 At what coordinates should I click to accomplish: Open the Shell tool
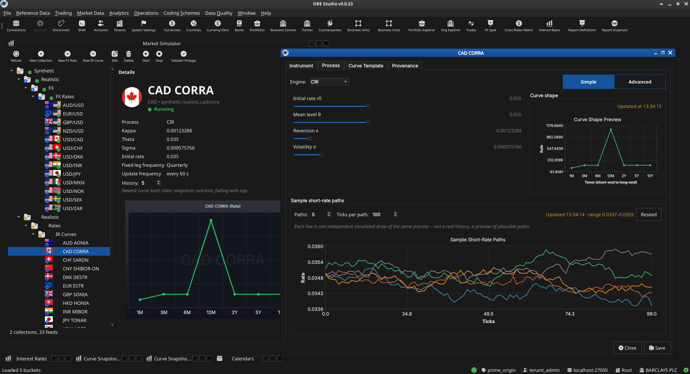[x=82, y=26]
